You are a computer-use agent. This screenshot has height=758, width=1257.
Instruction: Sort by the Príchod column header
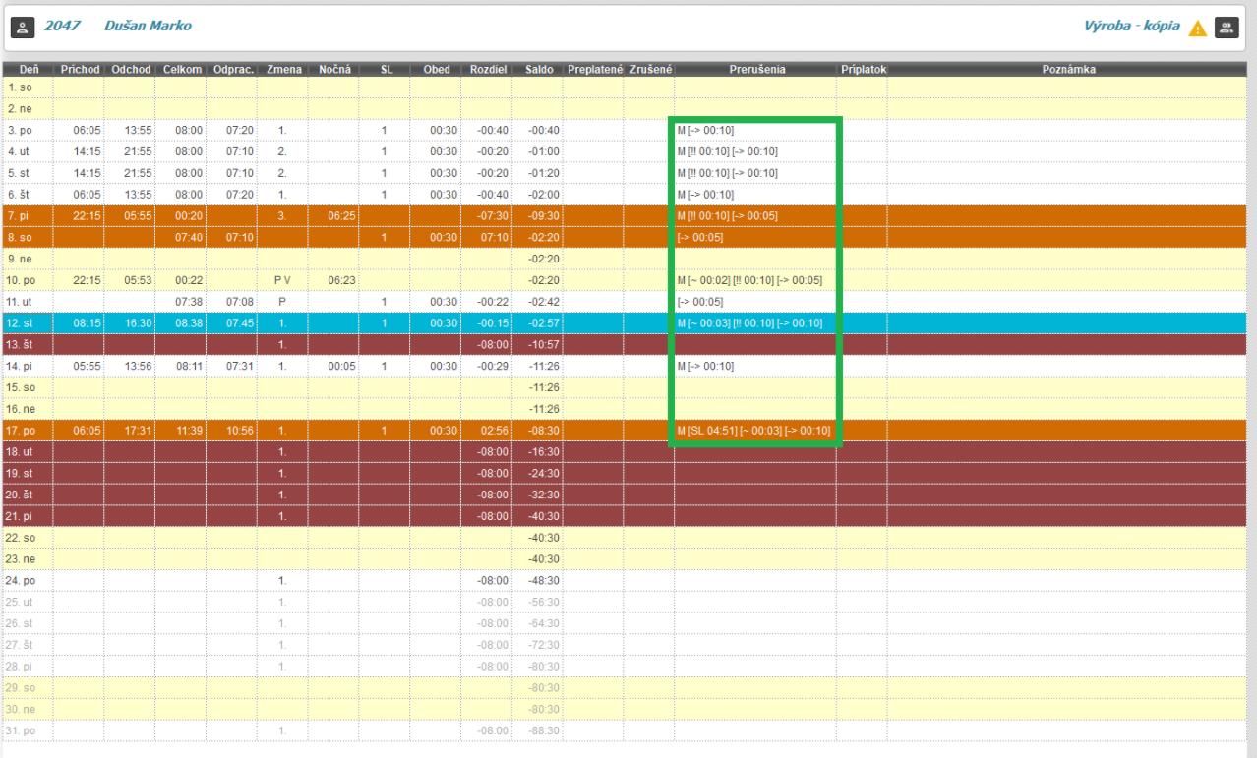(x=82, y=69)
